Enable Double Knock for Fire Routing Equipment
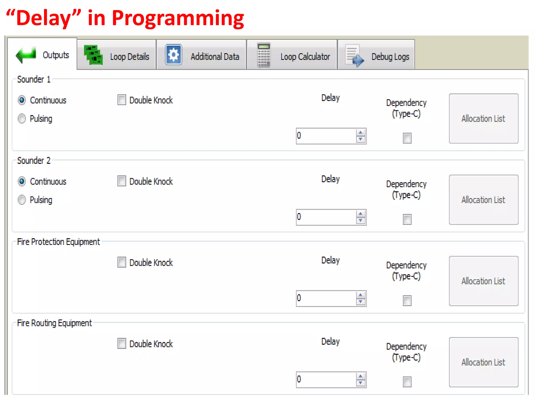The height and width of the screenshot is (401, 535). click(122, 344)
